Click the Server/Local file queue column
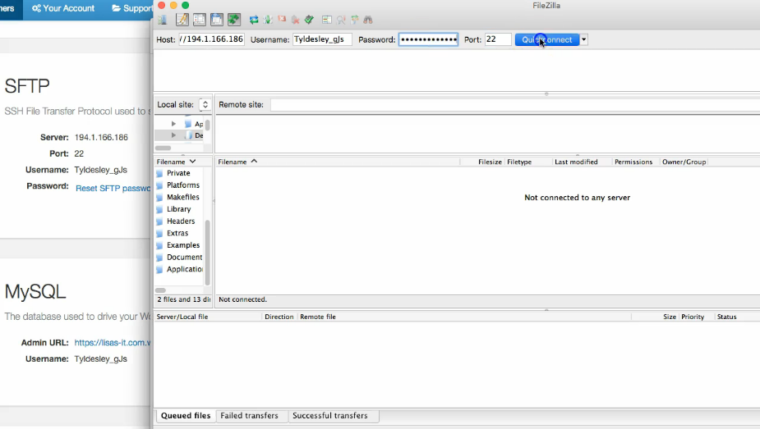The height and width of the screenshot is (429, 760). (208, 317)
